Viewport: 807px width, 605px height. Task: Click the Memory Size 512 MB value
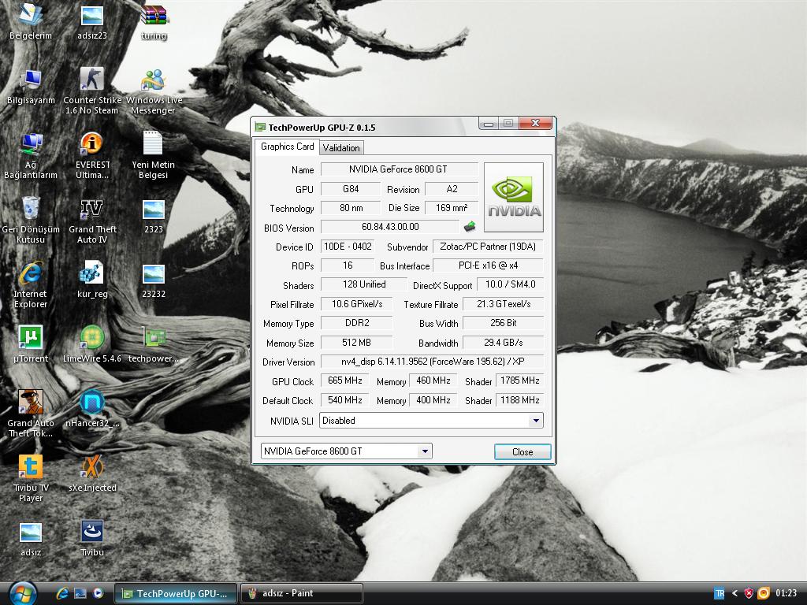click(357, 343)
